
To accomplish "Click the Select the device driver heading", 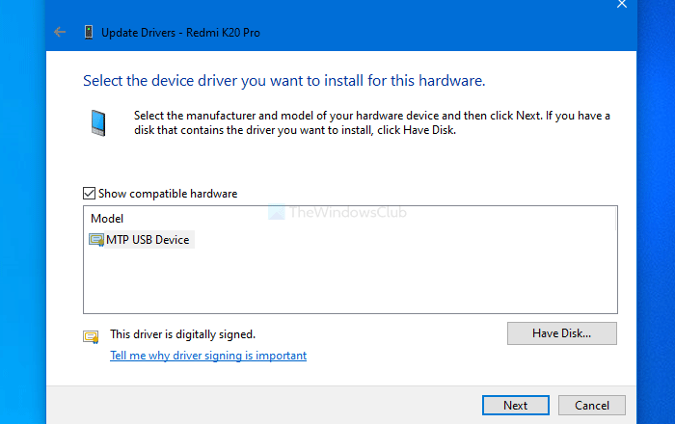I will click(283, 80).
